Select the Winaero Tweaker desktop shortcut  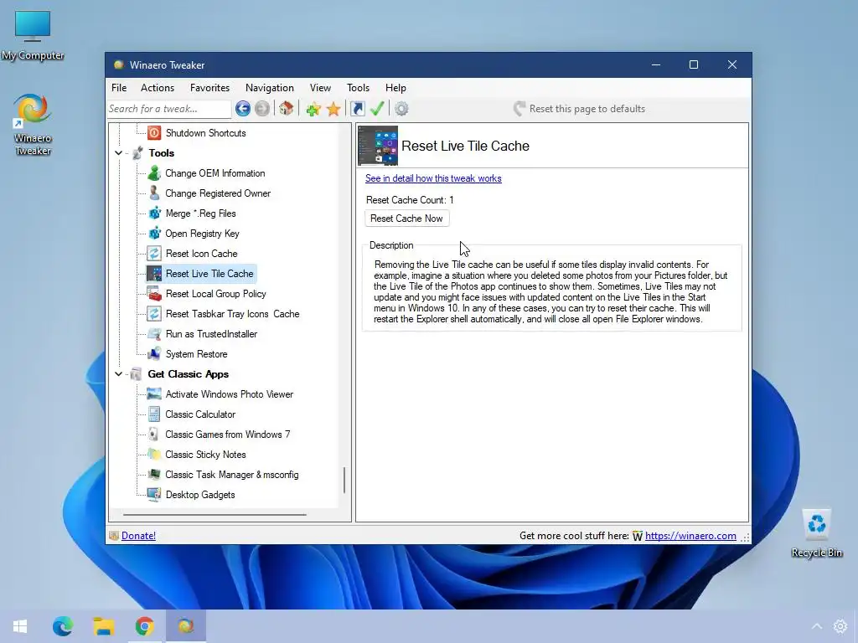[33, 125]
